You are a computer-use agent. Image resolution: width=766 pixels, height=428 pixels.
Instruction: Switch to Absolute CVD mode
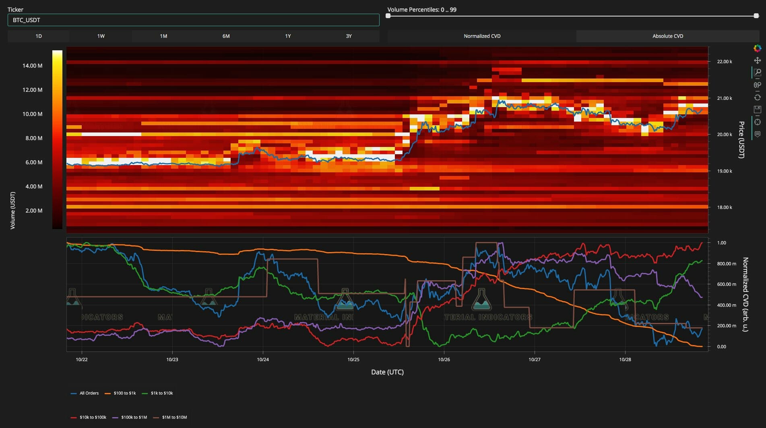coord(668,36)
